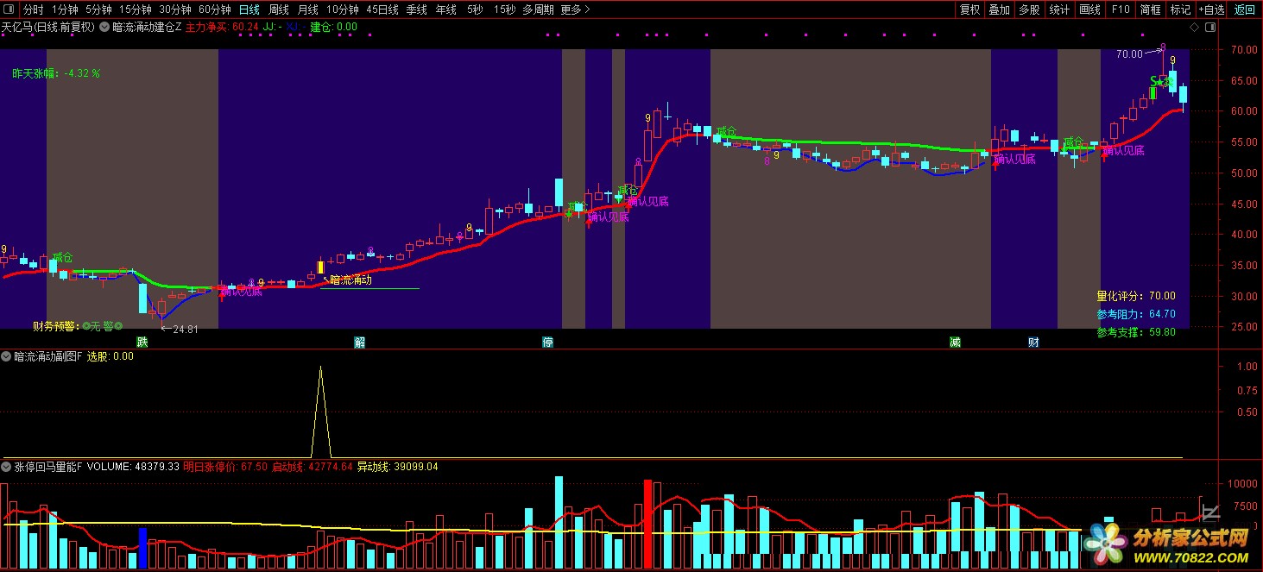Switch to the 月线 monthly chart
This screenshot has height=572, width=1263.
(x=307, y=9)
